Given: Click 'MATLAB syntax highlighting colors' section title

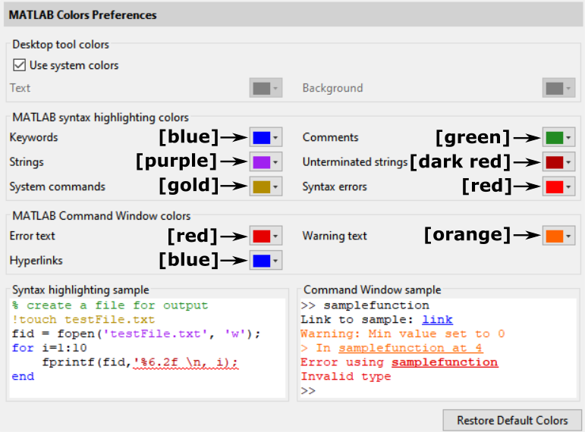Looking at the screenshot, I should click(x=100, y=117).
